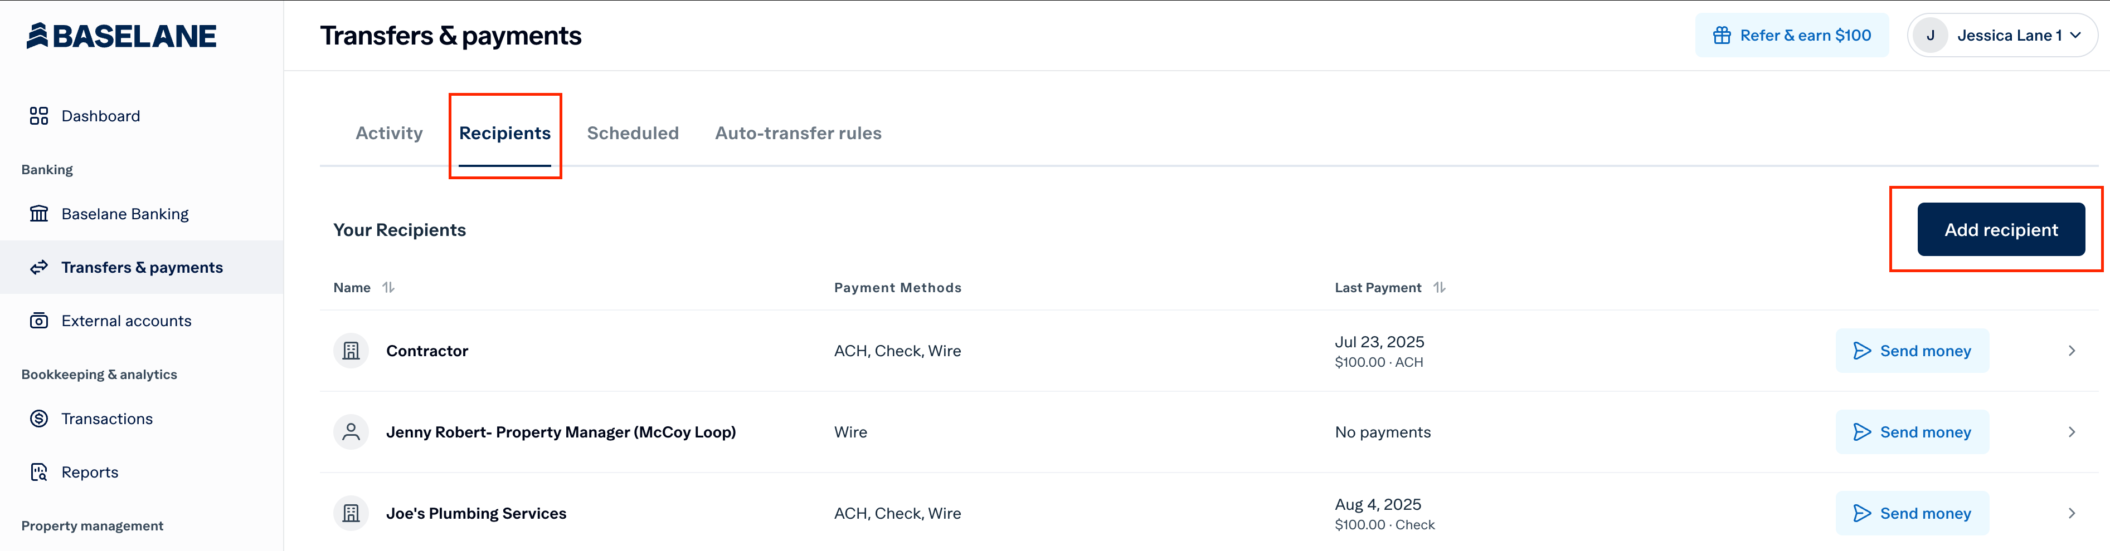
Task: Sort recipients by Last Payment
Action: point(1439,288)
